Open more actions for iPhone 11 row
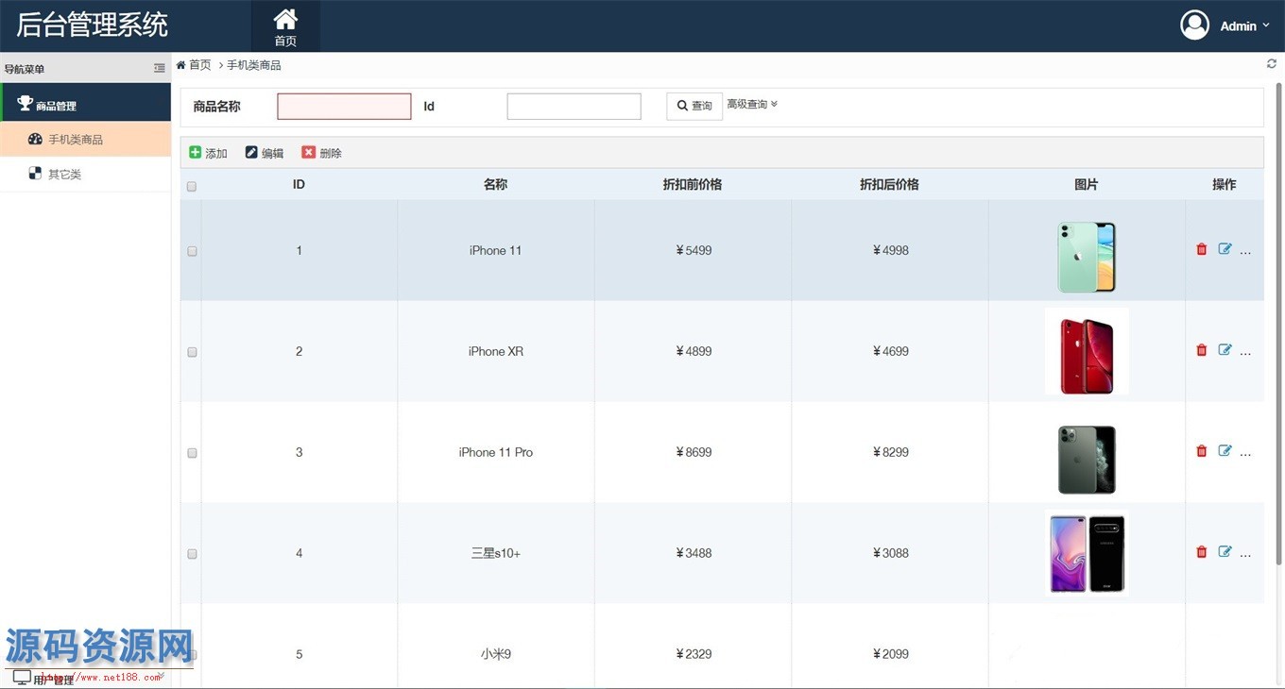 (1245, 252)
